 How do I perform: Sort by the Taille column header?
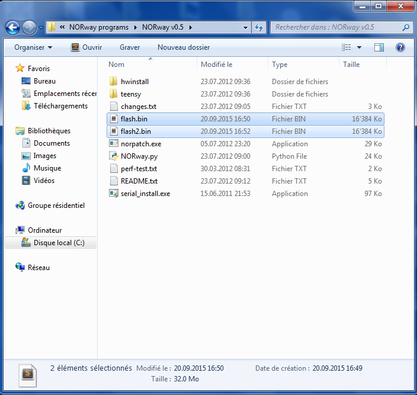coord(351,65)
